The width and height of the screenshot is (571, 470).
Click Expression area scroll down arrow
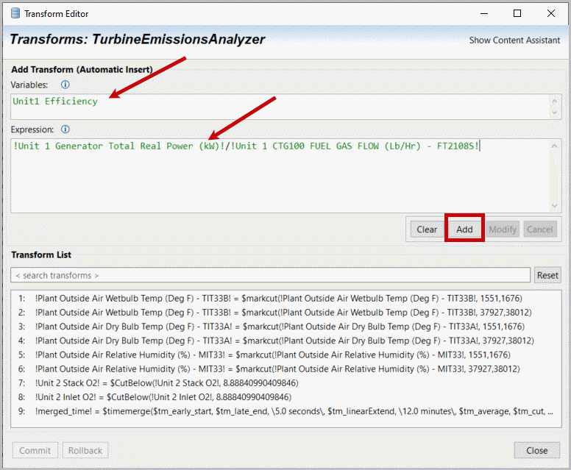pos(555,206)
